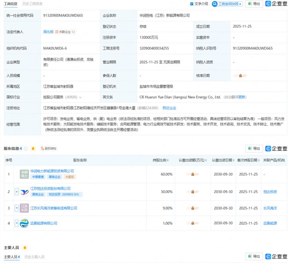Click the 工商官网快照 snapshot button

(227, 4)
